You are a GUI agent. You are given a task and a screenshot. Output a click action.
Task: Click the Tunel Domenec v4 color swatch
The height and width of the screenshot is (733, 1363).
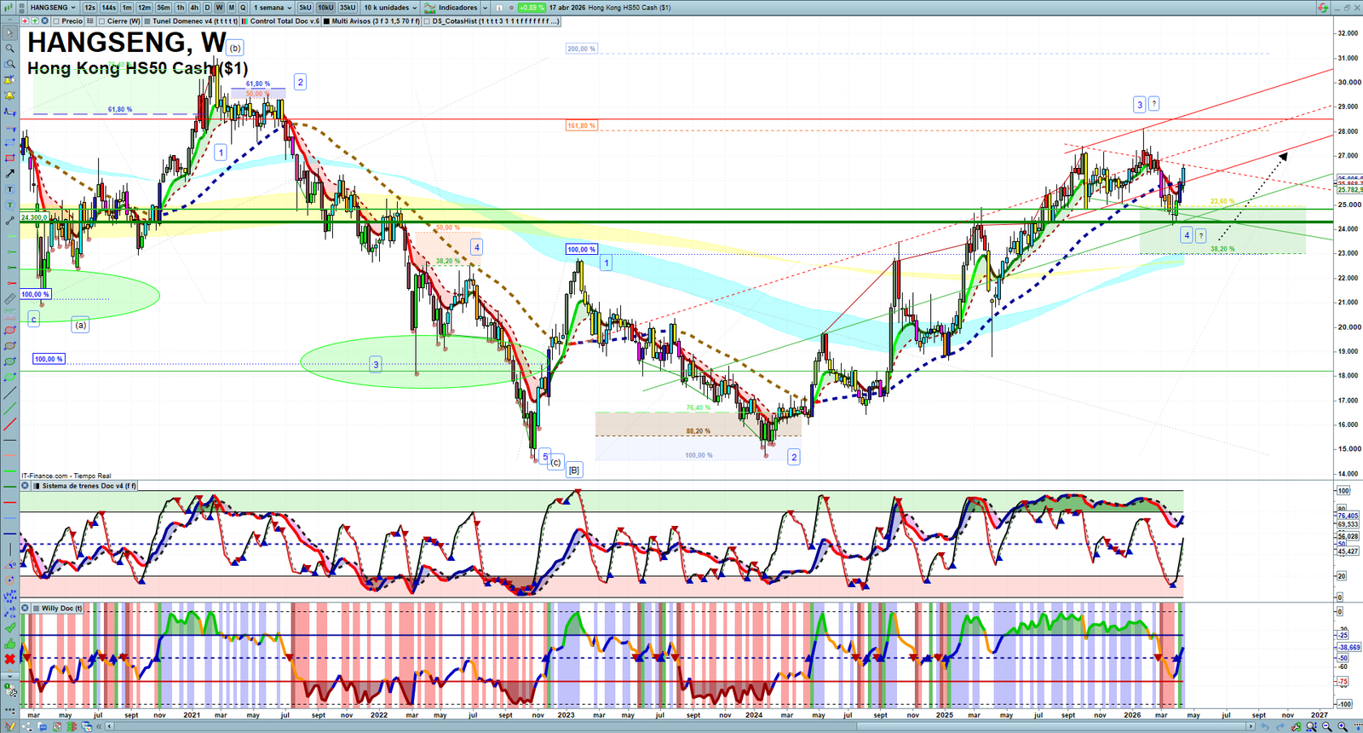(x=148, y=21)
